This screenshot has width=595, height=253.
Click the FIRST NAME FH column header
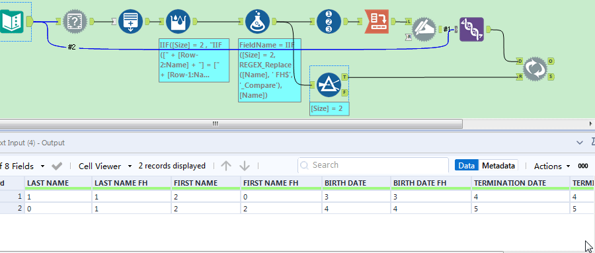click(281, 183)
